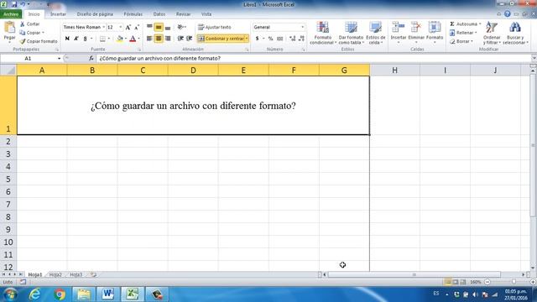The height and width of the screenshot is (302, 537).
Task: Switch to the Fórmulas tab
Action: click(x=133, y=14)
